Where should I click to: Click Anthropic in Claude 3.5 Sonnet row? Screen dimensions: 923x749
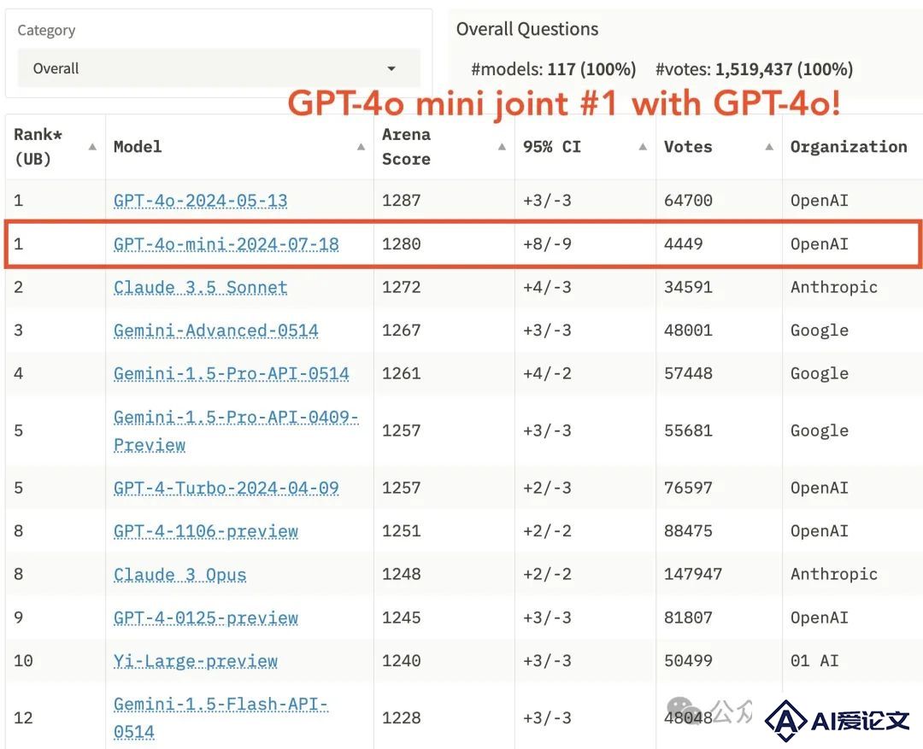pos(834,287)
